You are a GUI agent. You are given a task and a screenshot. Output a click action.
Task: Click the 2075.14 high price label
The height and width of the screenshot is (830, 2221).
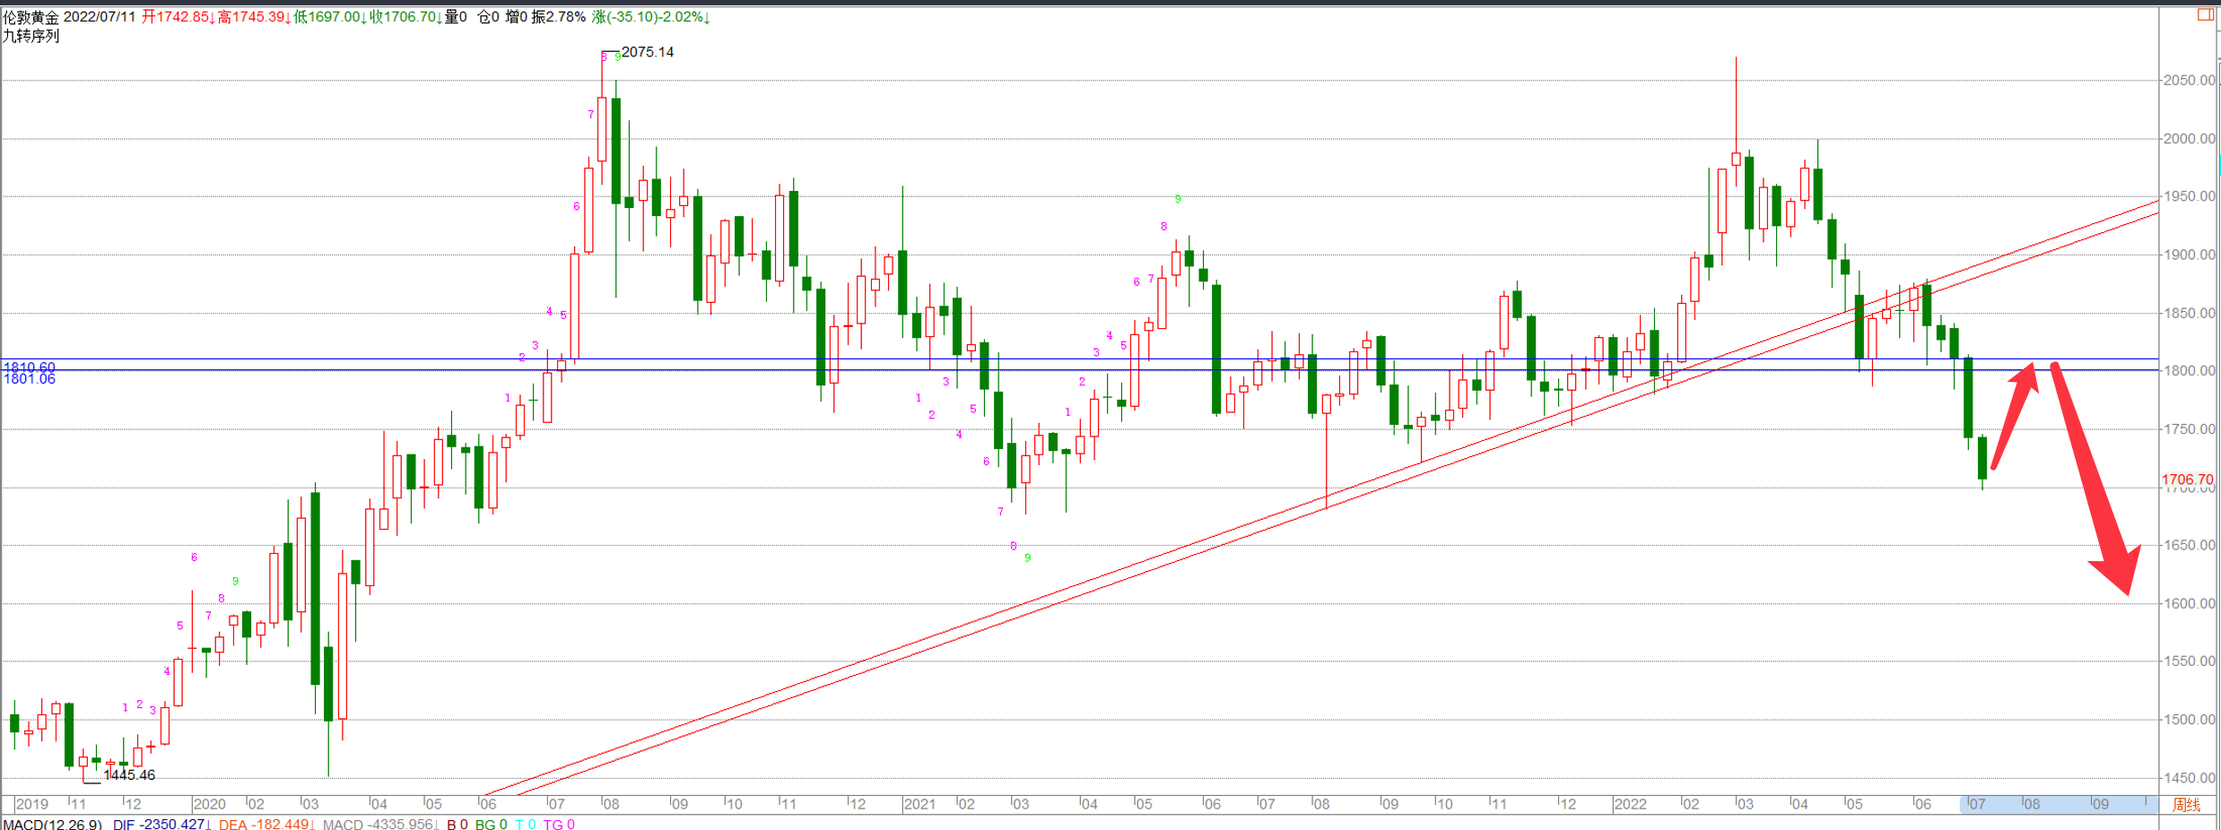click(x=648, y=52)
